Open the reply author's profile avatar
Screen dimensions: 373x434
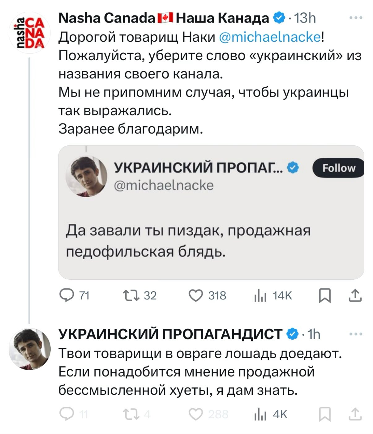(30, 349)
